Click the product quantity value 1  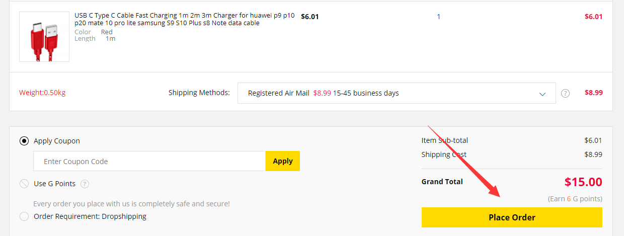(x=438, y=17)
